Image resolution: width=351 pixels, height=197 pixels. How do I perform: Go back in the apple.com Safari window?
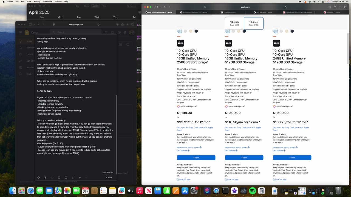165,7
